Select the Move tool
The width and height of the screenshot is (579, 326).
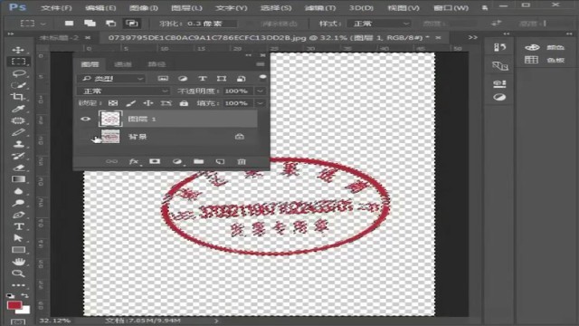tap(18, 50)
